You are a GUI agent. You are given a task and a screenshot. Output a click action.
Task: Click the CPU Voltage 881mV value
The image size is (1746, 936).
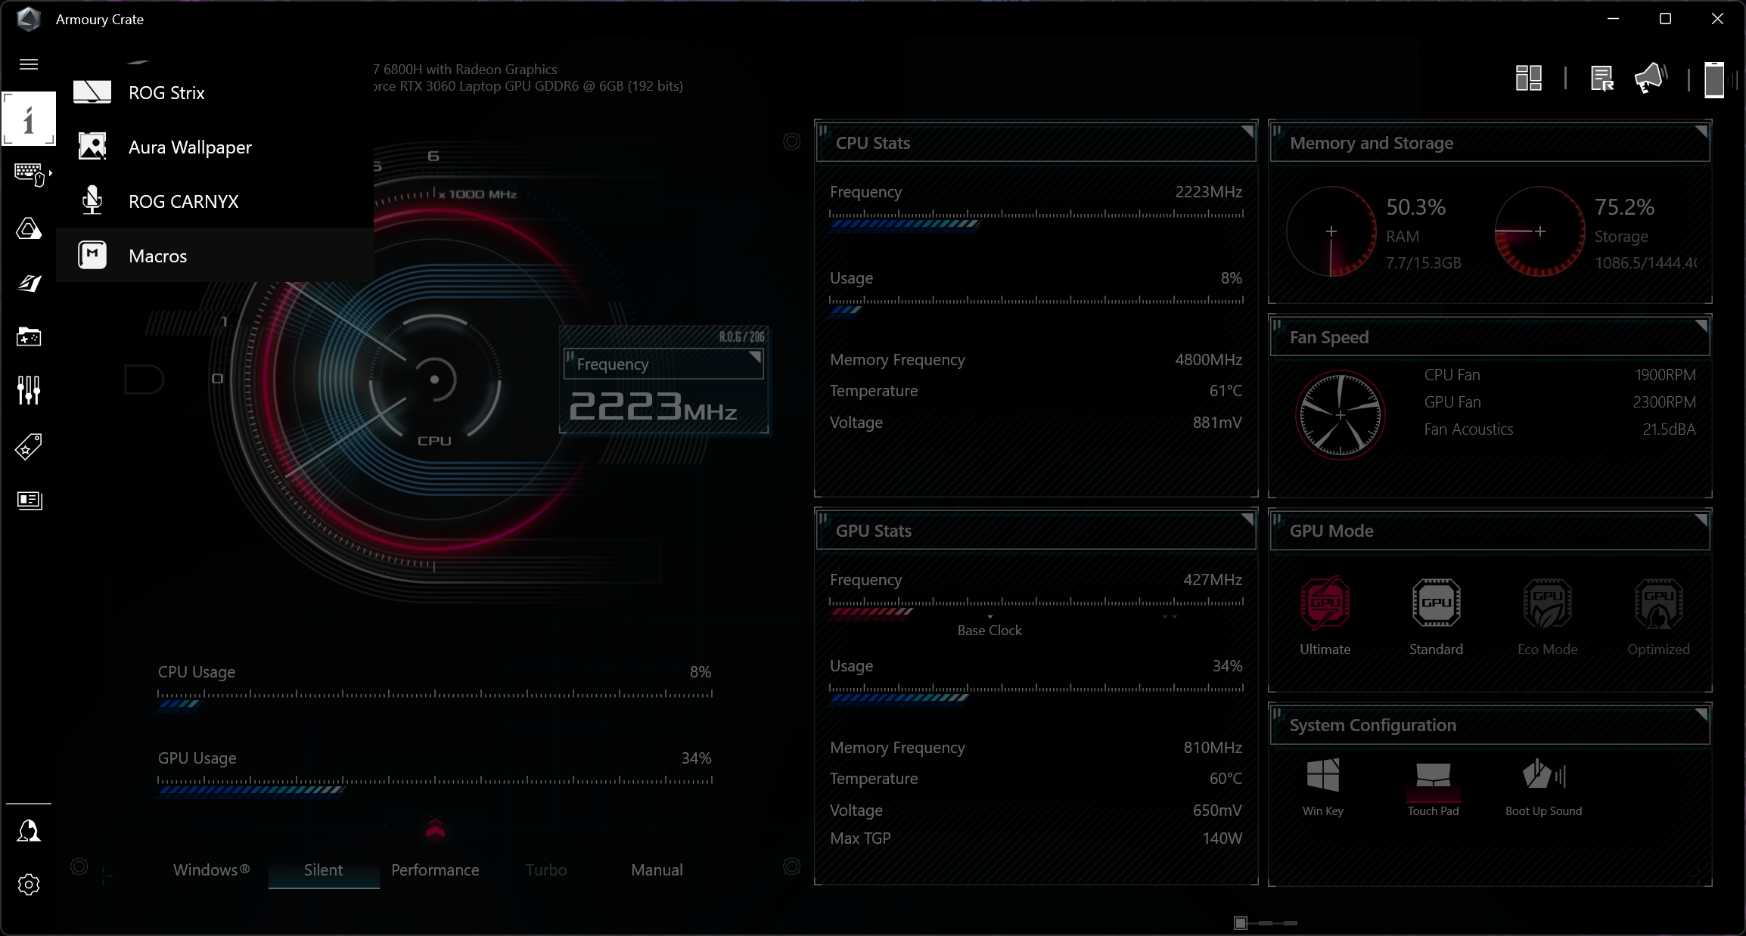1217,423
